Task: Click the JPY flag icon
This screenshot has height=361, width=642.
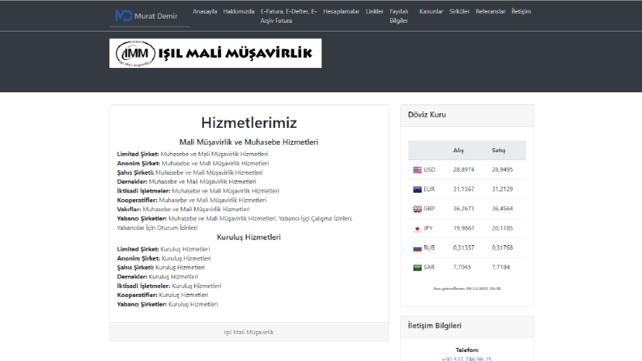Action: click(417, 229)
